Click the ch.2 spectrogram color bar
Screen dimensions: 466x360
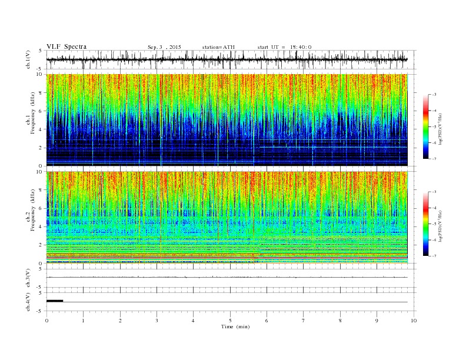pos(425,224)
